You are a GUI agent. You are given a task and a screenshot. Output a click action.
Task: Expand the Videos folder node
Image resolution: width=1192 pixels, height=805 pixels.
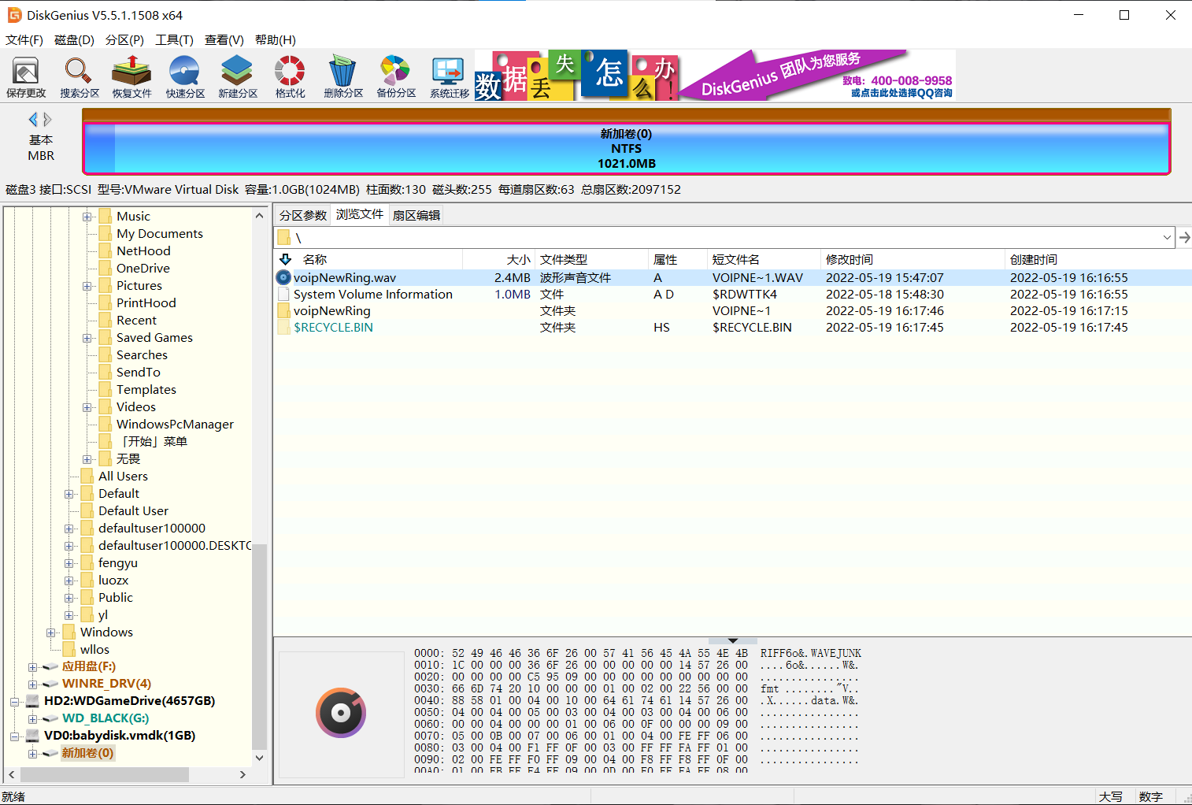(87, 407)
